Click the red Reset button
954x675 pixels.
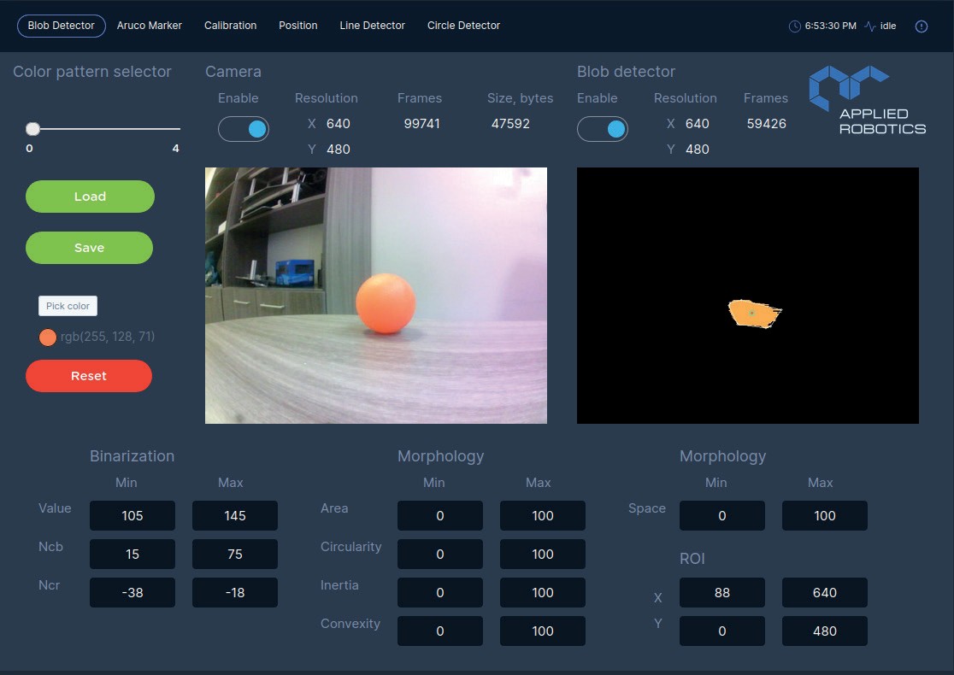[89, 376]
